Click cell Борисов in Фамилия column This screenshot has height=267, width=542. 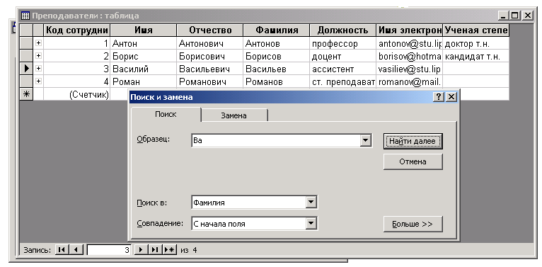coord(277,56)
